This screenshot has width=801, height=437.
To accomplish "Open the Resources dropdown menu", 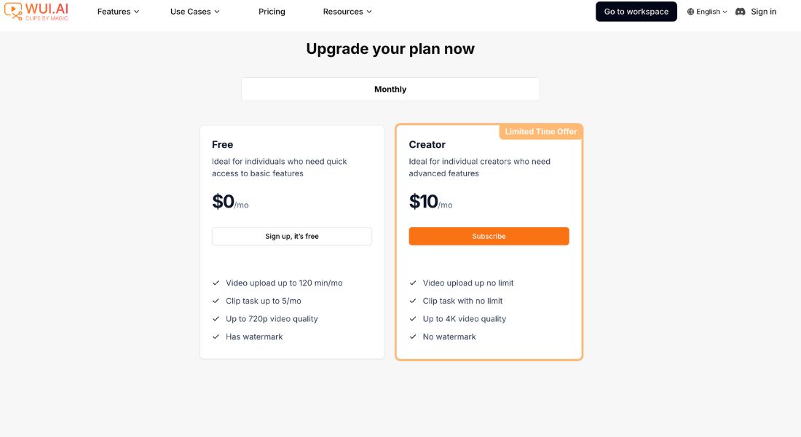I will tap(347, 11).
